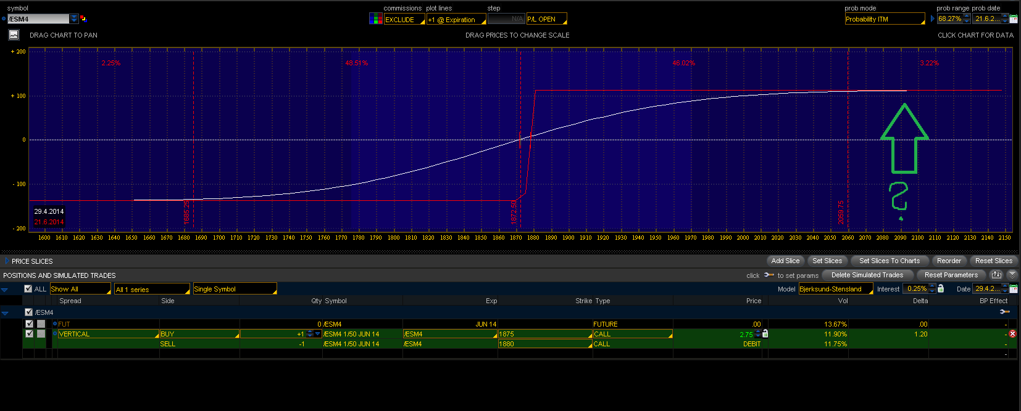This screenshot has width=1021, height=411.
Task: Open the /ESM4 expiration dropdown on BUY row
Action: (x=450, y=334)
